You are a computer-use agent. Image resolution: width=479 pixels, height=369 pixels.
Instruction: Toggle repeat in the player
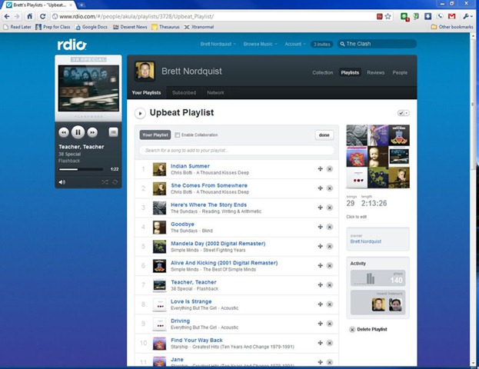pyautogui.click(x=115, y=182)
